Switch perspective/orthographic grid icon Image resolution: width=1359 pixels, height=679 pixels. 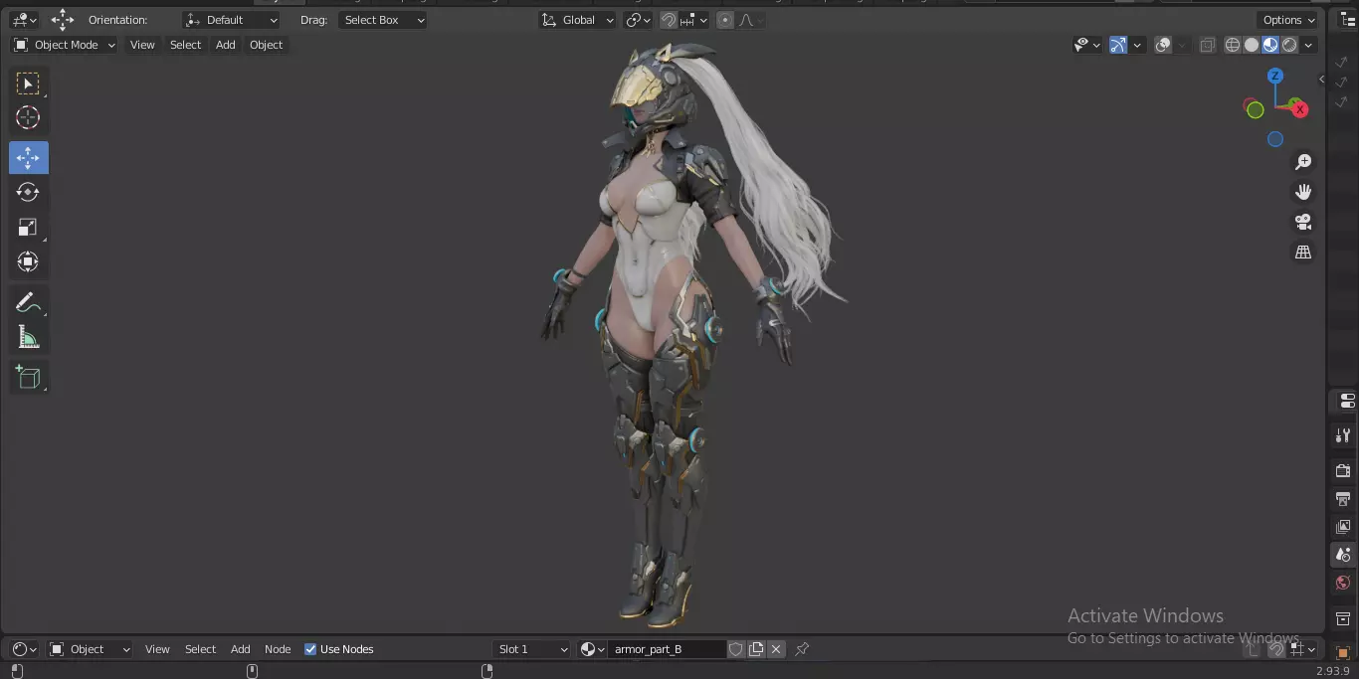(x=1303, y=253)
